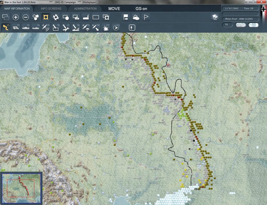This screenshot has height=205, width=267.
Task: Click the overlapping windows map toggle icon
Action: coord(6,17)
